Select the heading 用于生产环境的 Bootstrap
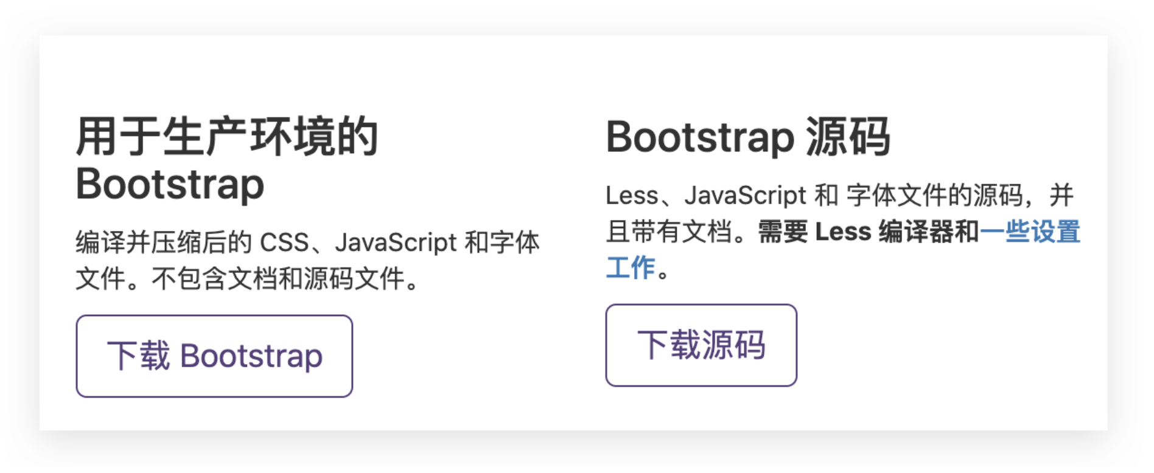1154x473 pixels. 227,159
